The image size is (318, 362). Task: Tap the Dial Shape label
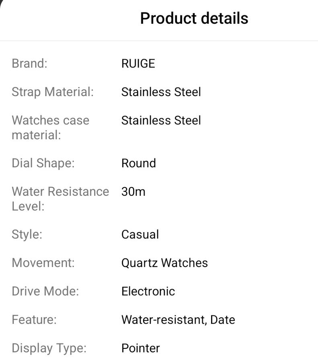tap(43, 163)
